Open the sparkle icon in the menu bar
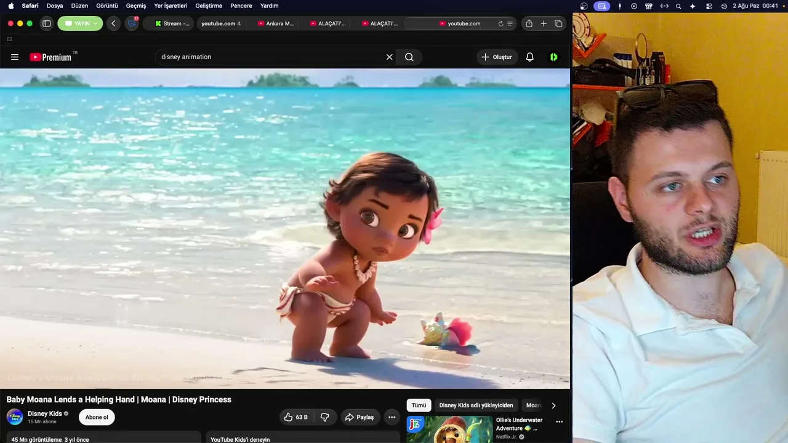Image resolution: width=788 pixels, height=443 pixels. [693, 6]
